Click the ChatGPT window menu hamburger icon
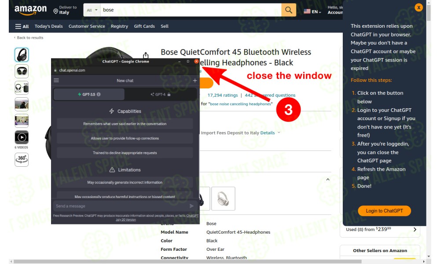Viewport: 440px width, 264px height. point(56,80)
